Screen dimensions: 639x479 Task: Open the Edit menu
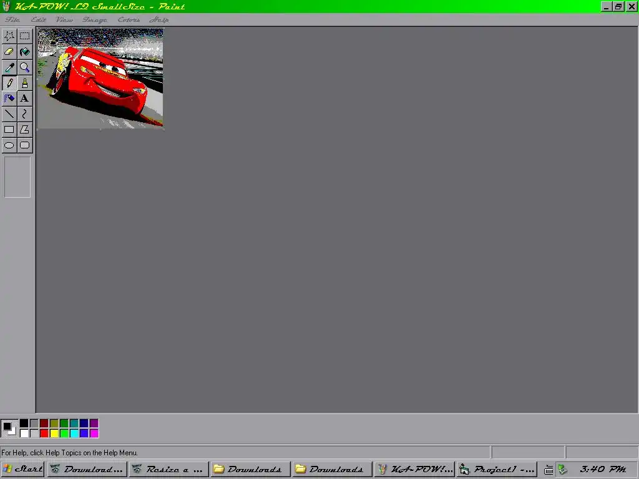click(x=38, y=19)
